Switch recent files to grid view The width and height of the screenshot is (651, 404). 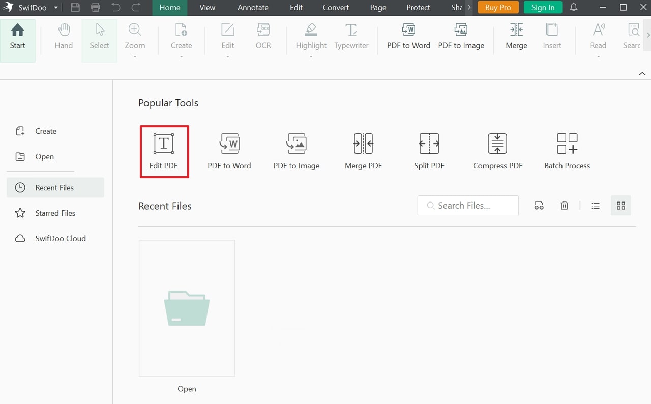pos(620,206)
